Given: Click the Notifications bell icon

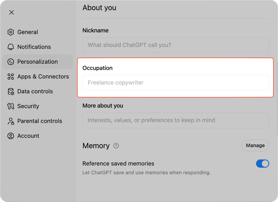Looking at the screenshot, I should pyautogui.click(x=11, y=47).
